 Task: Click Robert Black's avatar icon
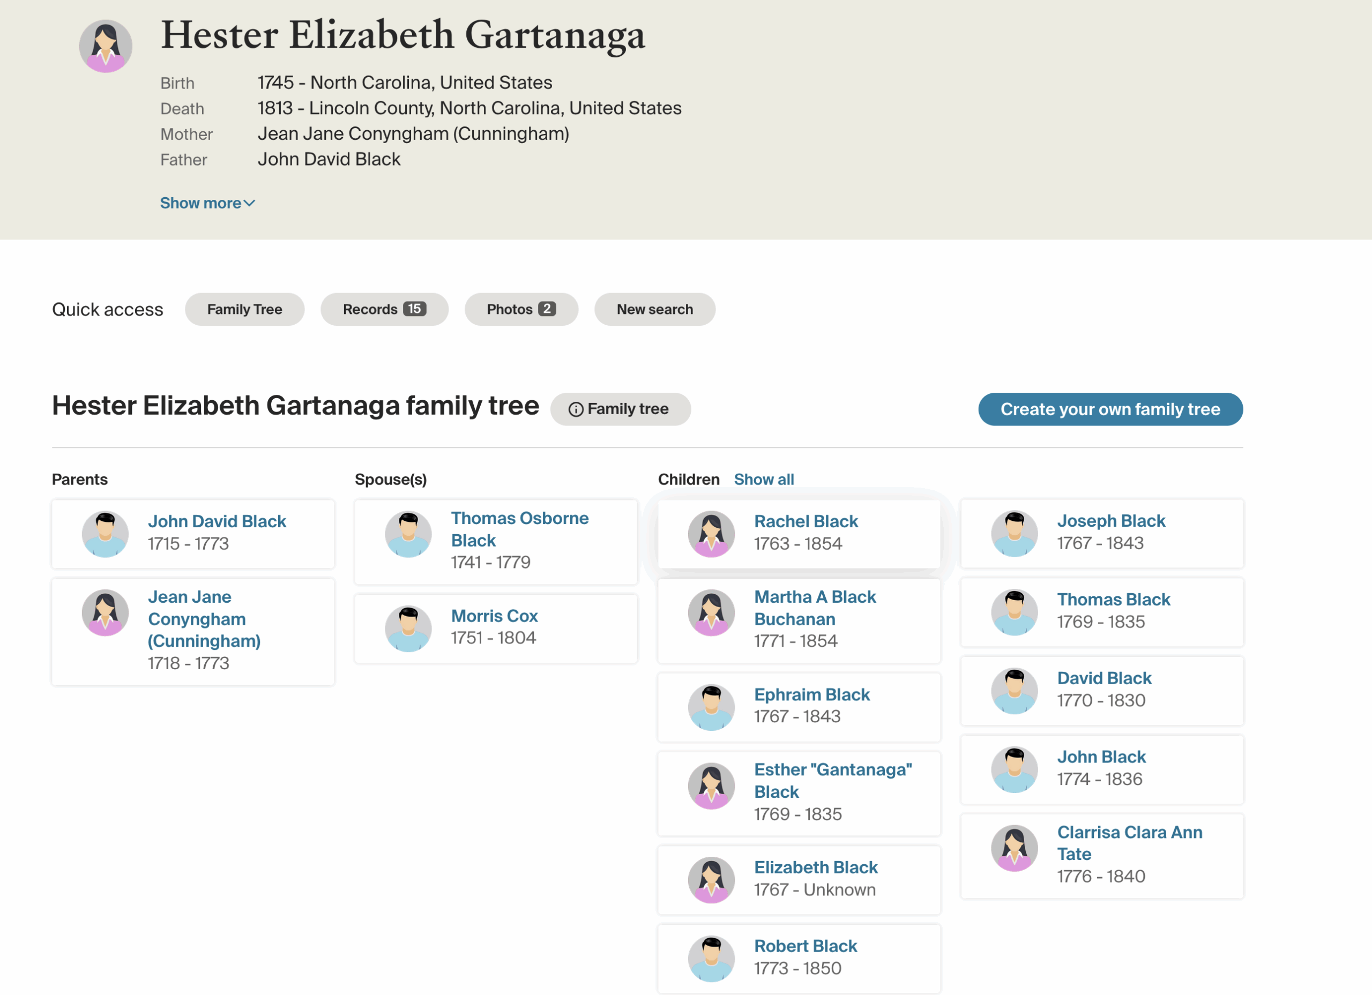(711, 958)
